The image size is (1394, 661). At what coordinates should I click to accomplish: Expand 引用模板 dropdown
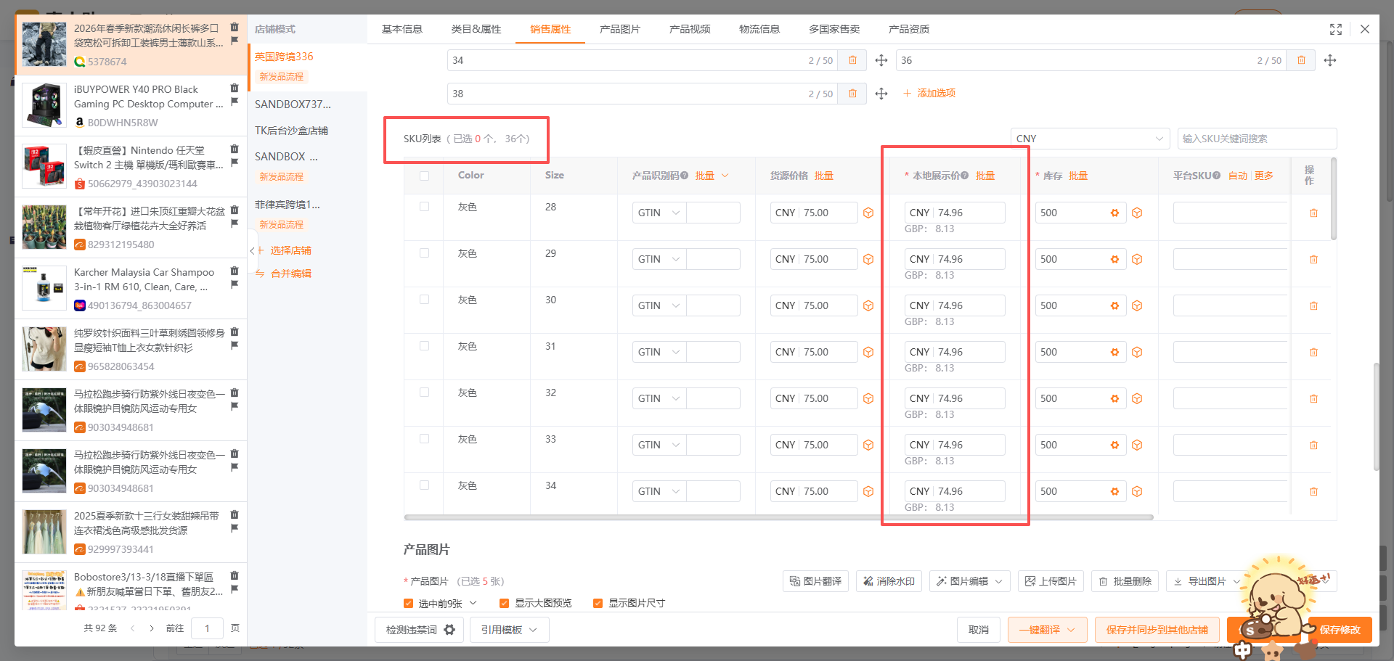tap(509, 630)
